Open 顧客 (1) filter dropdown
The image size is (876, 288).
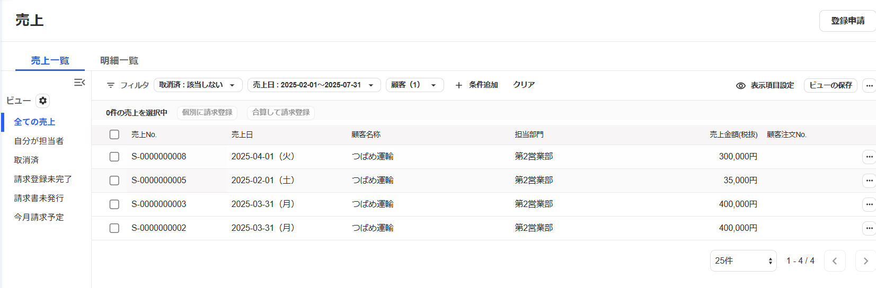click(415, 85)
